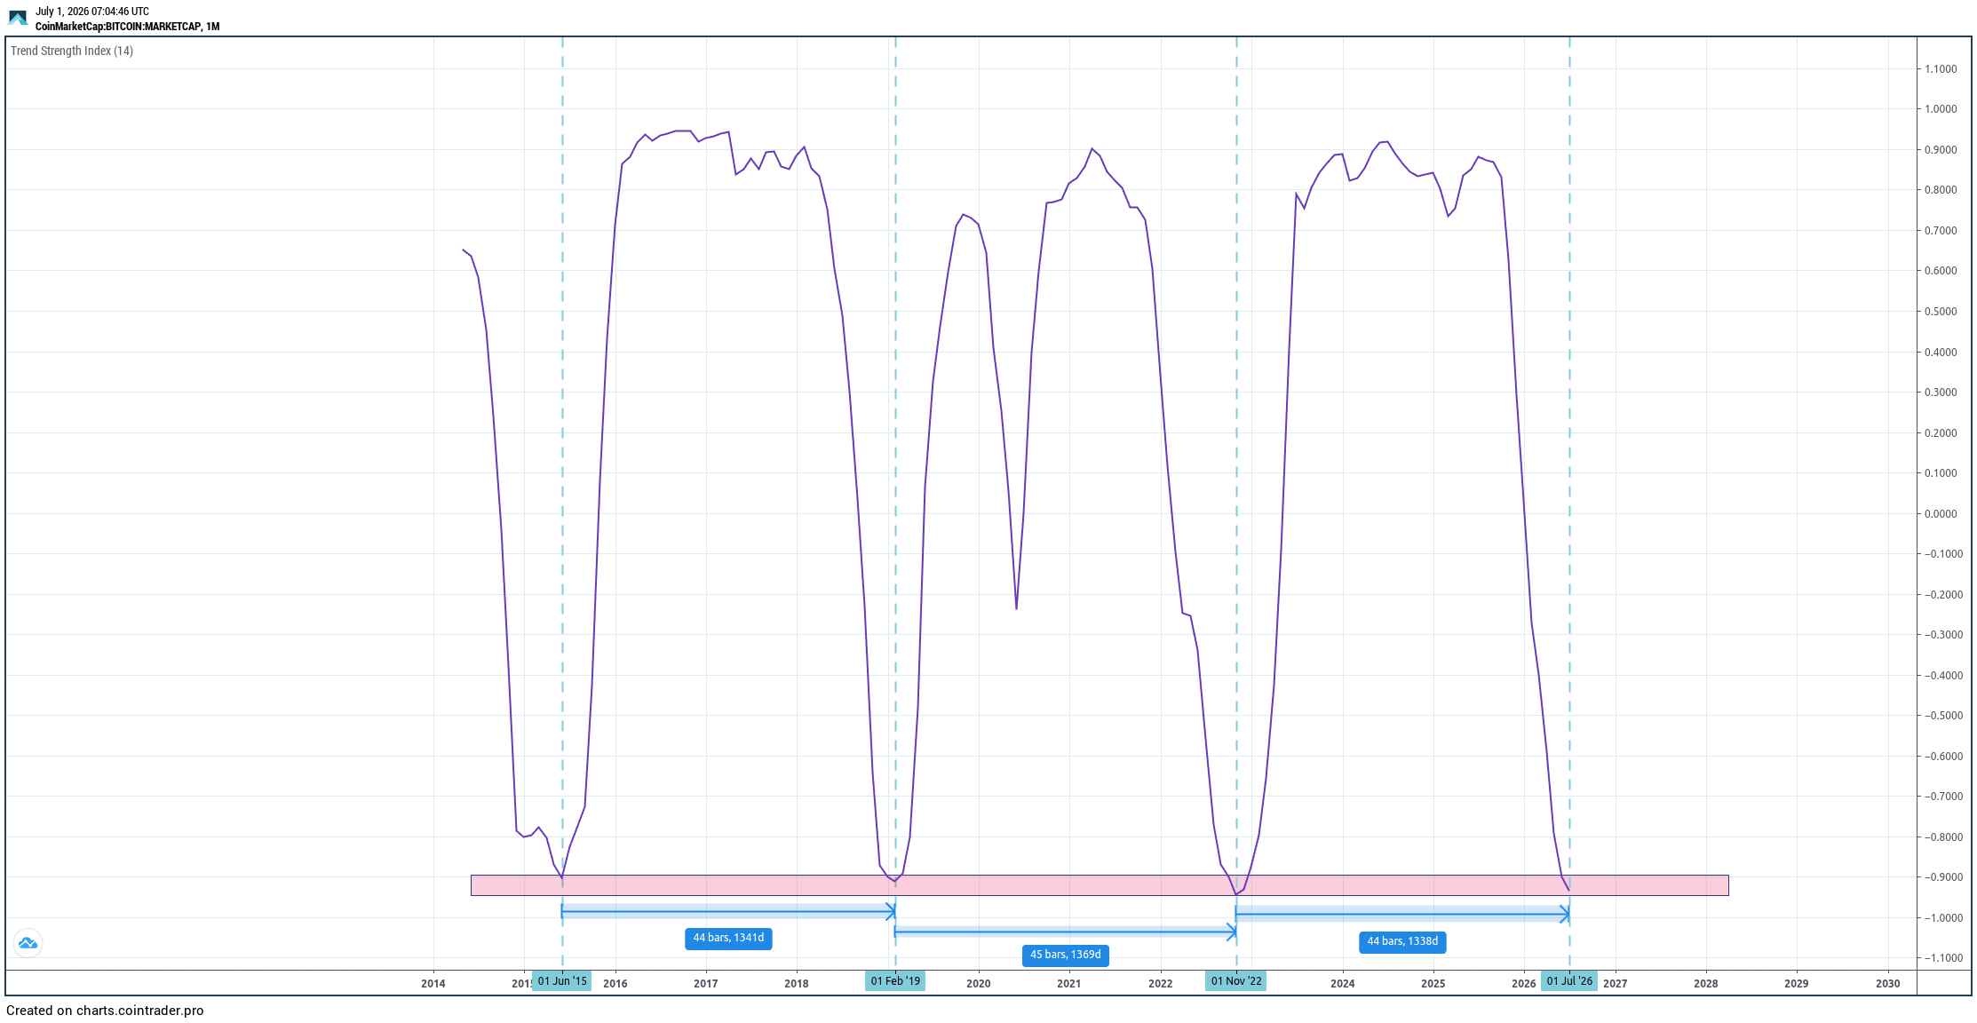Click the 2021 label on the time axis
This screenshot has width=1977, height=1023.
point(1069,984)
